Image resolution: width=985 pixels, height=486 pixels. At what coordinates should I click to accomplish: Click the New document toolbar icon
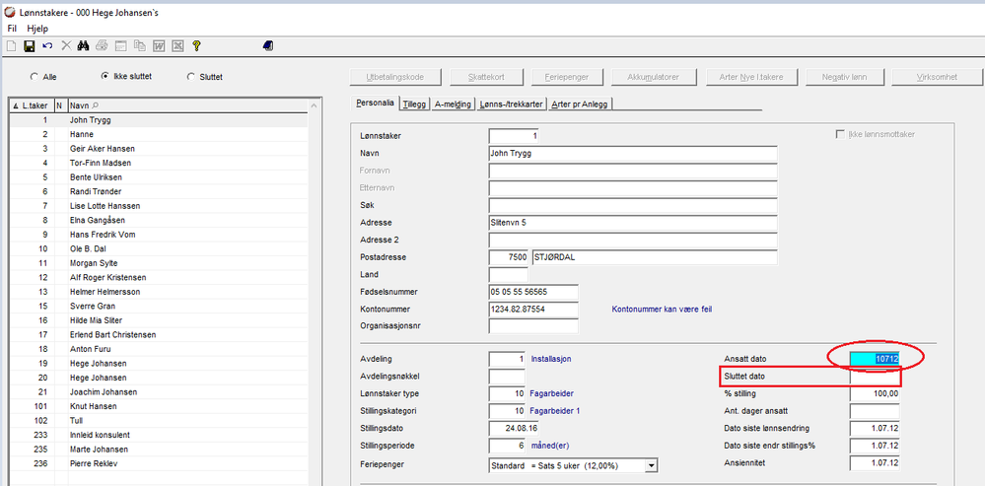click(x=11, y=45)
